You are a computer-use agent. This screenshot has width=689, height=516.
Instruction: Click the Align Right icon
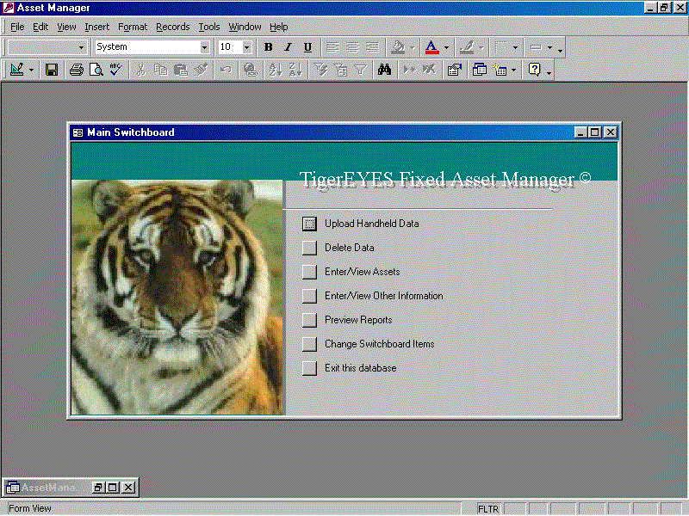point(373,47)
